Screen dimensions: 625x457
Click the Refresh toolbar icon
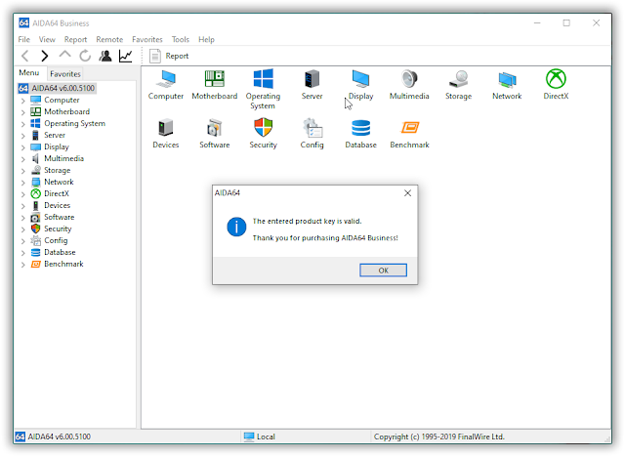coord(85,56)
